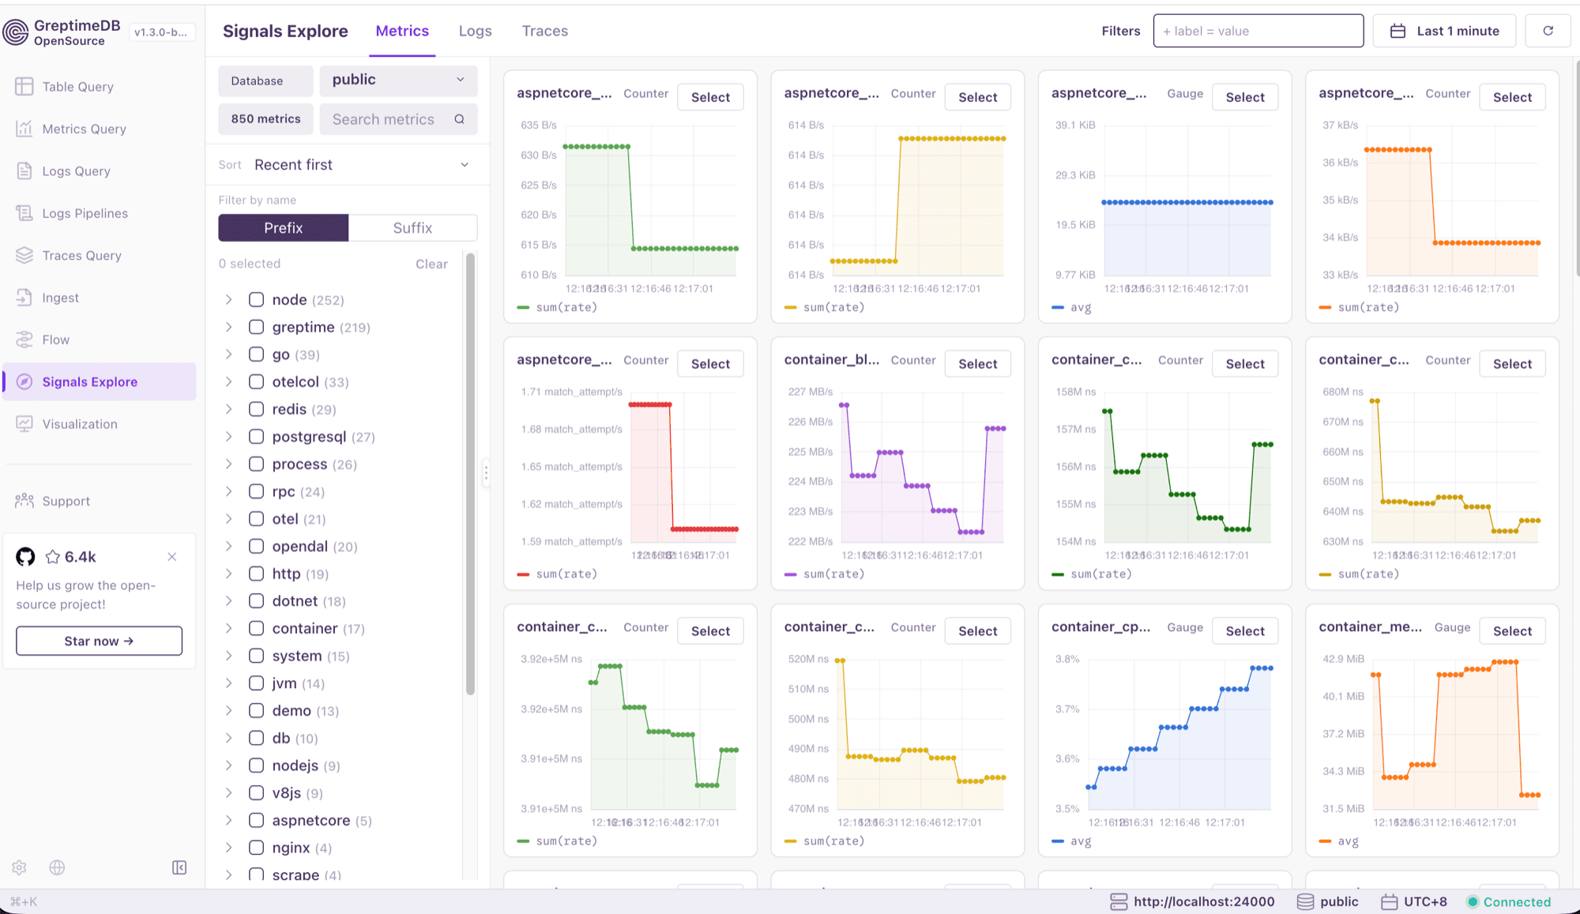Viewport: 1580px width, 914px height.
Task: Click the GitHub octocat icon
Action: 25,557
